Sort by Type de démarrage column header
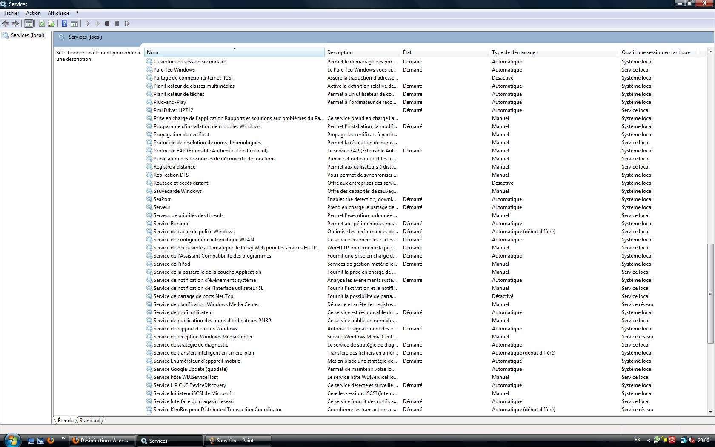Viewport: 715px width, 447px height. (x=554, y=52)
